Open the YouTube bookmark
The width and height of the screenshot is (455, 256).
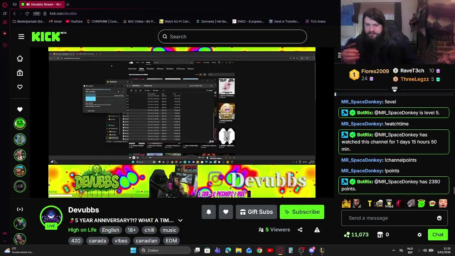pos(74,21)
